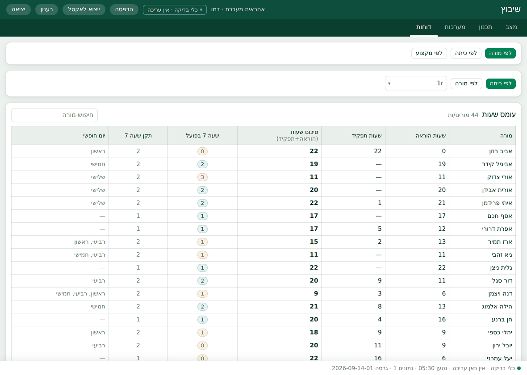Screen dimensions: 527x375
Task: Select report לפי כיתה in top row
Action: click(x=466, y=53)
